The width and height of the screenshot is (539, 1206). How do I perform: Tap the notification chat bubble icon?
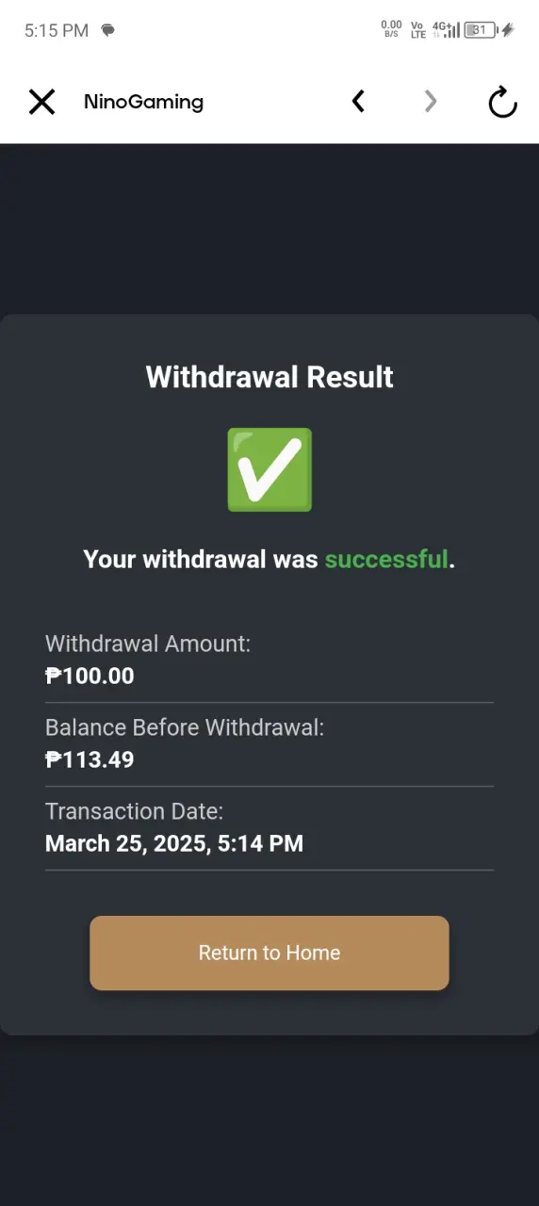pos(108,30)
